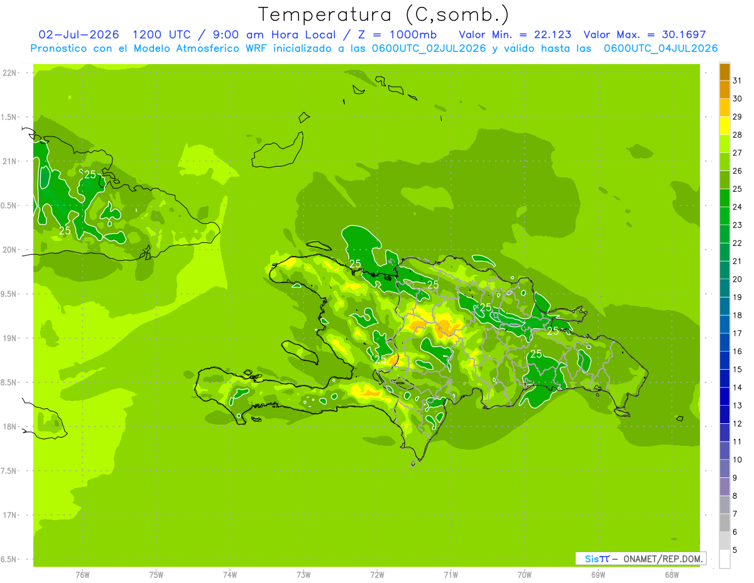The image size is (754, 583).
Task: Click the 19N latitude axis label
Action: (9, 338)
